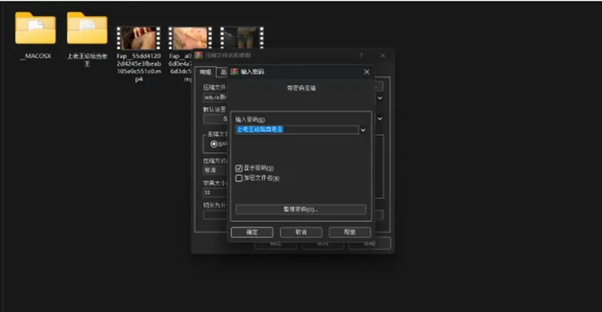Enable the Encrypt file names checkbox

239,178
